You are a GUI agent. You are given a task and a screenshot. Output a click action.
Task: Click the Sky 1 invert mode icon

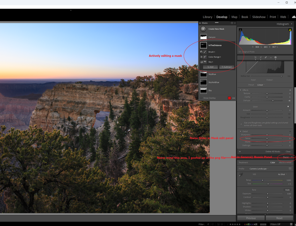(x=201, y=62)
